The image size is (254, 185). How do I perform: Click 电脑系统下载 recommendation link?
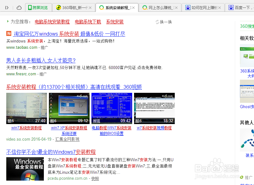(x=88, y=22)
